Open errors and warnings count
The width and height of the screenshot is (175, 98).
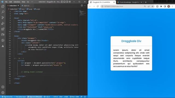(47, 97)
